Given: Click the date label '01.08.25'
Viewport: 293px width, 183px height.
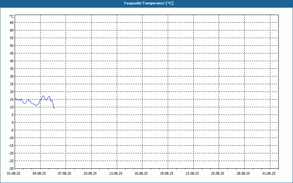Looking at the screenshot, I should point(14,173).
